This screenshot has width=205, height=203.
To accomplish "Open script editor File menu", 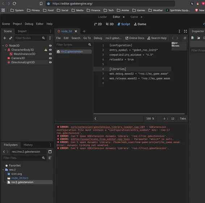I will click(x=58, y=38).
